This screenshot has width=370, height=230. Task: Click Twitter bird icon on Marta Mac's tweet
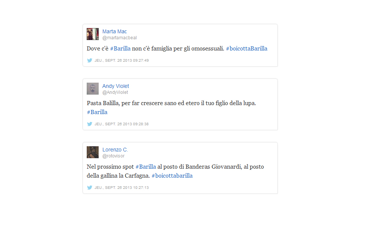(x=90, y=61)
